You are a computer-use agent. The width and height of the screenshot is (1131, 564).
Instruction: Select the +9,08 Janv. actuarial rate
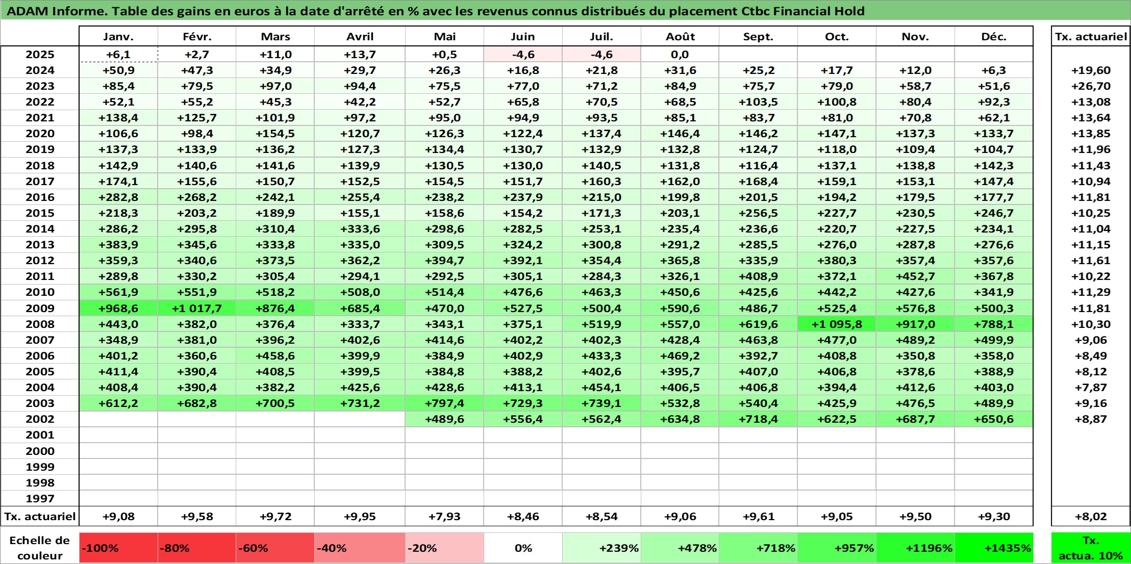(118, 517)
